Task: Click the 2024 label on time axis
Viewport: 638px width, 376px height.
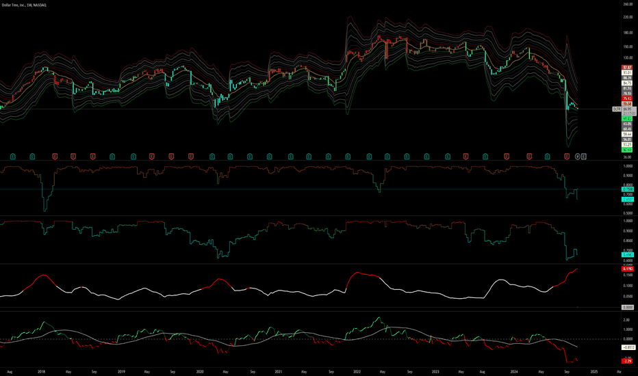Action: pos(514,372)
